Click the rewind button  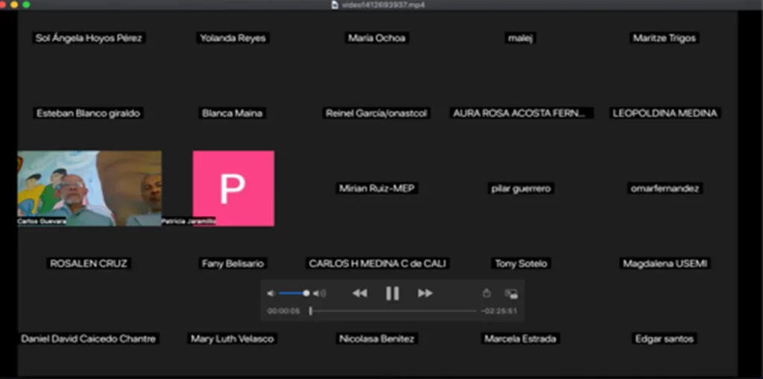359,293
